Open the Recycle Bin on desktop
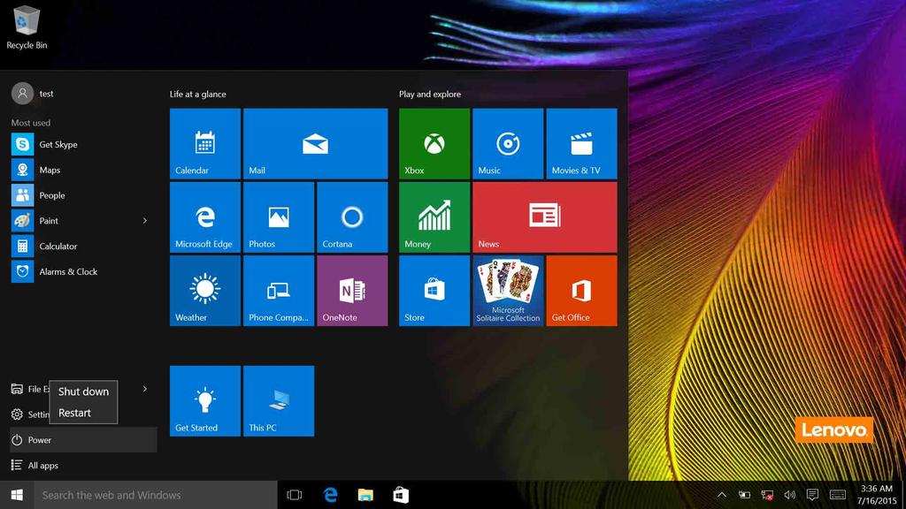Screen dimensions: 906x509 pyautogui.click(x=27, y=27)
